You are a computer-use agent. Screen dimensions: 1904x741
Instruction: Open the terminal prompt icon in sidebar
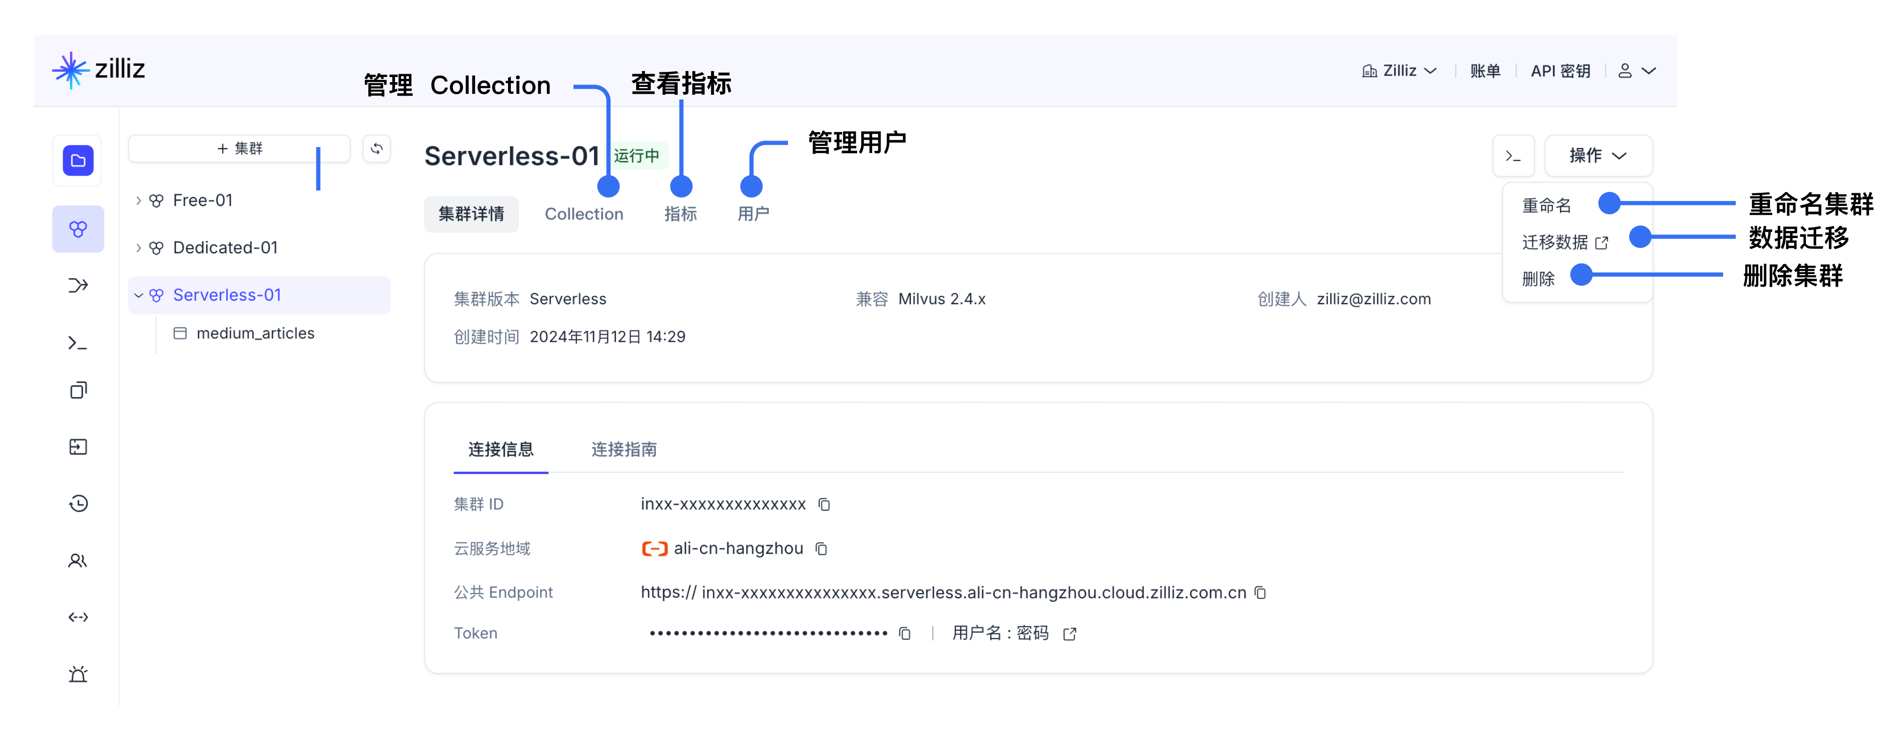(x=78, y=343)
